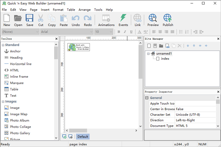Open a project with Open icon
Screen dimensions: 221x147
(x=18, y=20)
